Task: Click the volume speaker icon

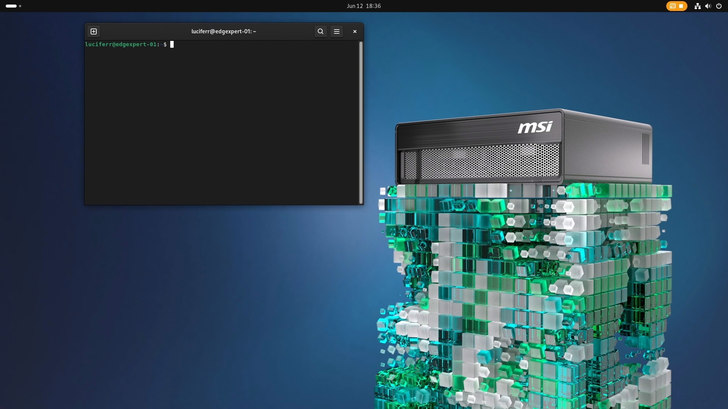Action: 708,6
